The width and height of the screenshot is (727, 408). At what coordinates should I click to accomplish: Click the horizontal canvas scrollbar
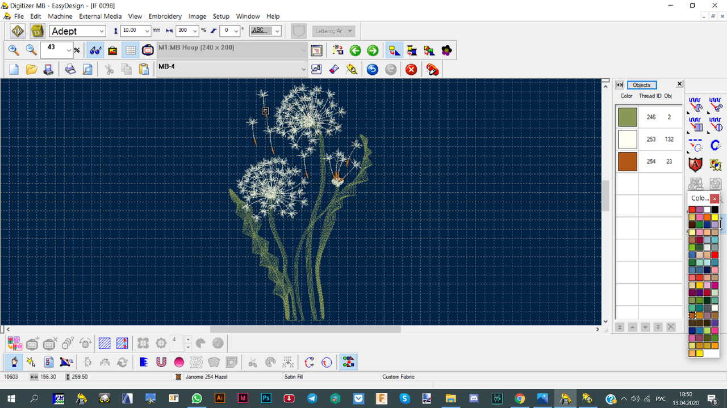305,329
